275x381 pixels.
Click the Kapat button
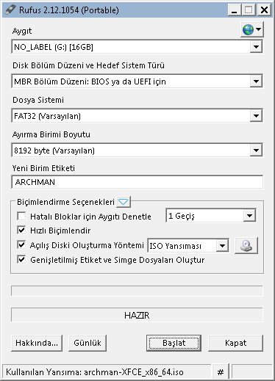click(235, 343)
